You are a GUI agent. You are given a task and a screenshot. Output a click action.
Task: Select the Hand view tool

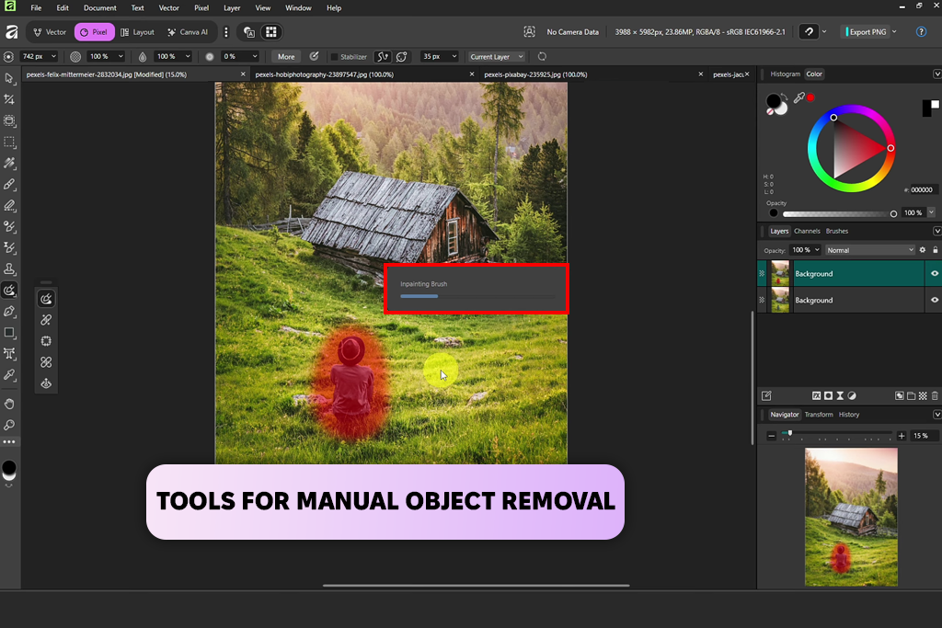pos(9,404)
